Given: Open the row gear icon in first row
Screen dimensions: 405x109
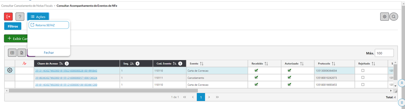Looking at the screenshot, I should point(10,70).
